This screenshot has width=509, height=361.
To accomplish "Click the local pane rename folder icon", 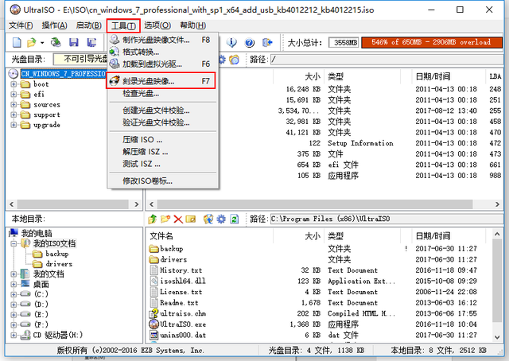I will click(x=191, y=219).
